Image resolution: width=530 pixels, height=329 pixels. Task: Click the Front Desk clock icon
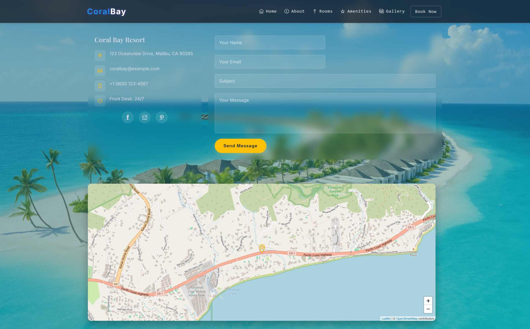(x=100, y=101)
